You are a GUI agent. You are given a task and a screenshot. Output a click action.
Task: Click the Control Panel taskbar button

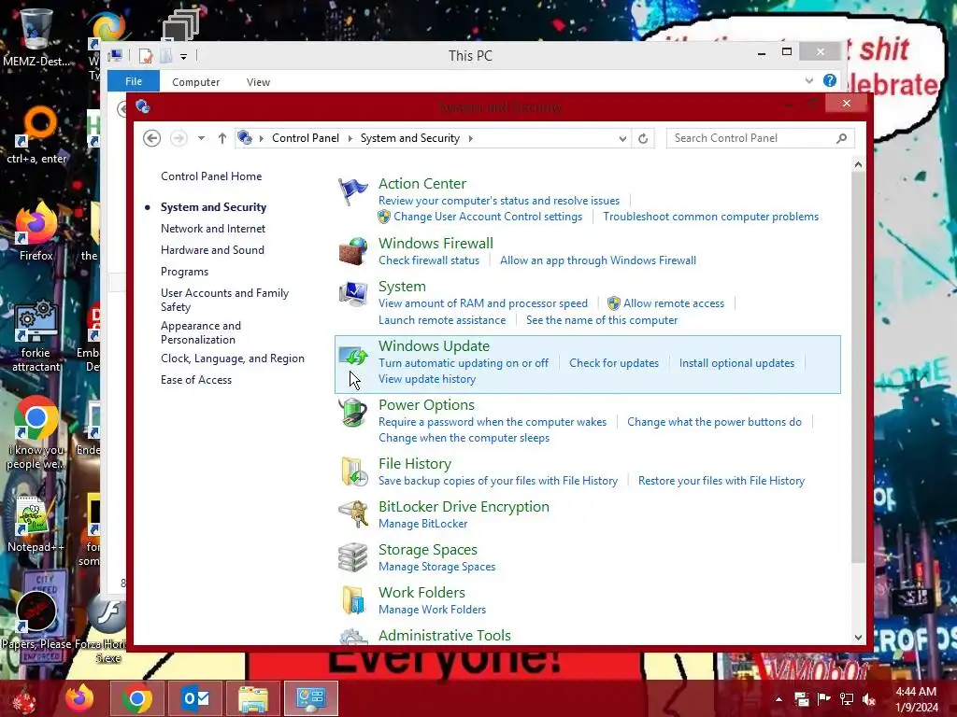click(311, 698)
